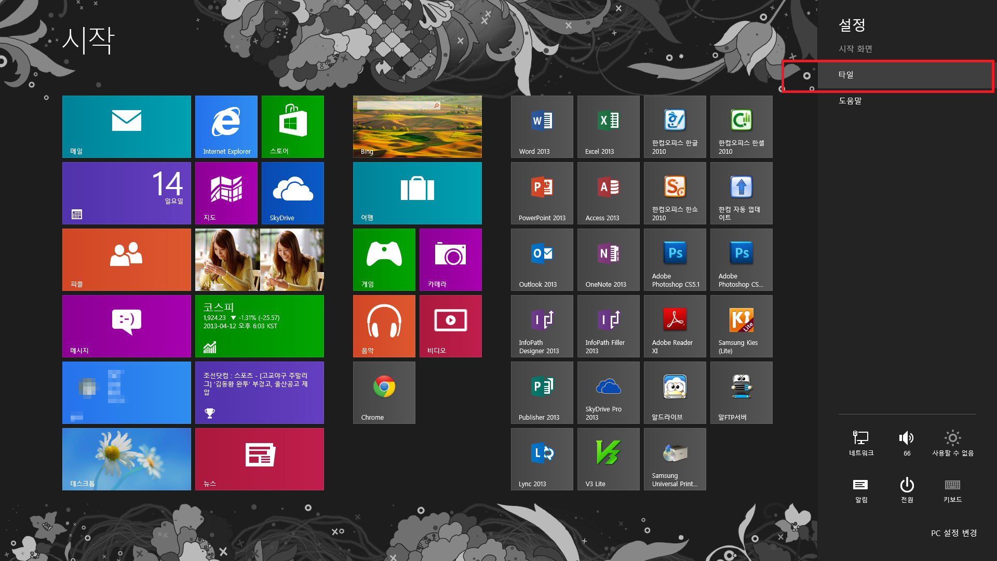
Task: Launch Adobe Reader XI
Action: tap(675, 326)
